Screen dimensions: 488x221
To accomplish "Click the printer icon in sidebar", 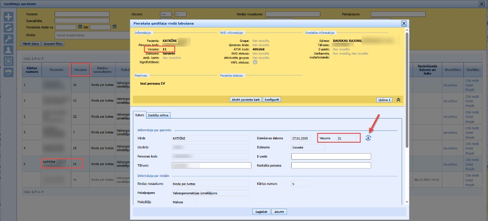I will (x=8, y=72).
